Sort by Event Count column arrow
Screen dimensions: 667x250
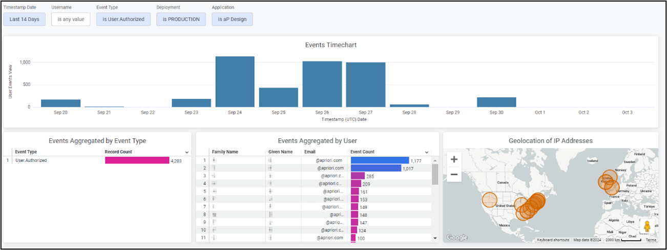pos(427,152)
